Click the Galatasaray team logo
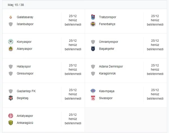 tap(11, 17)
